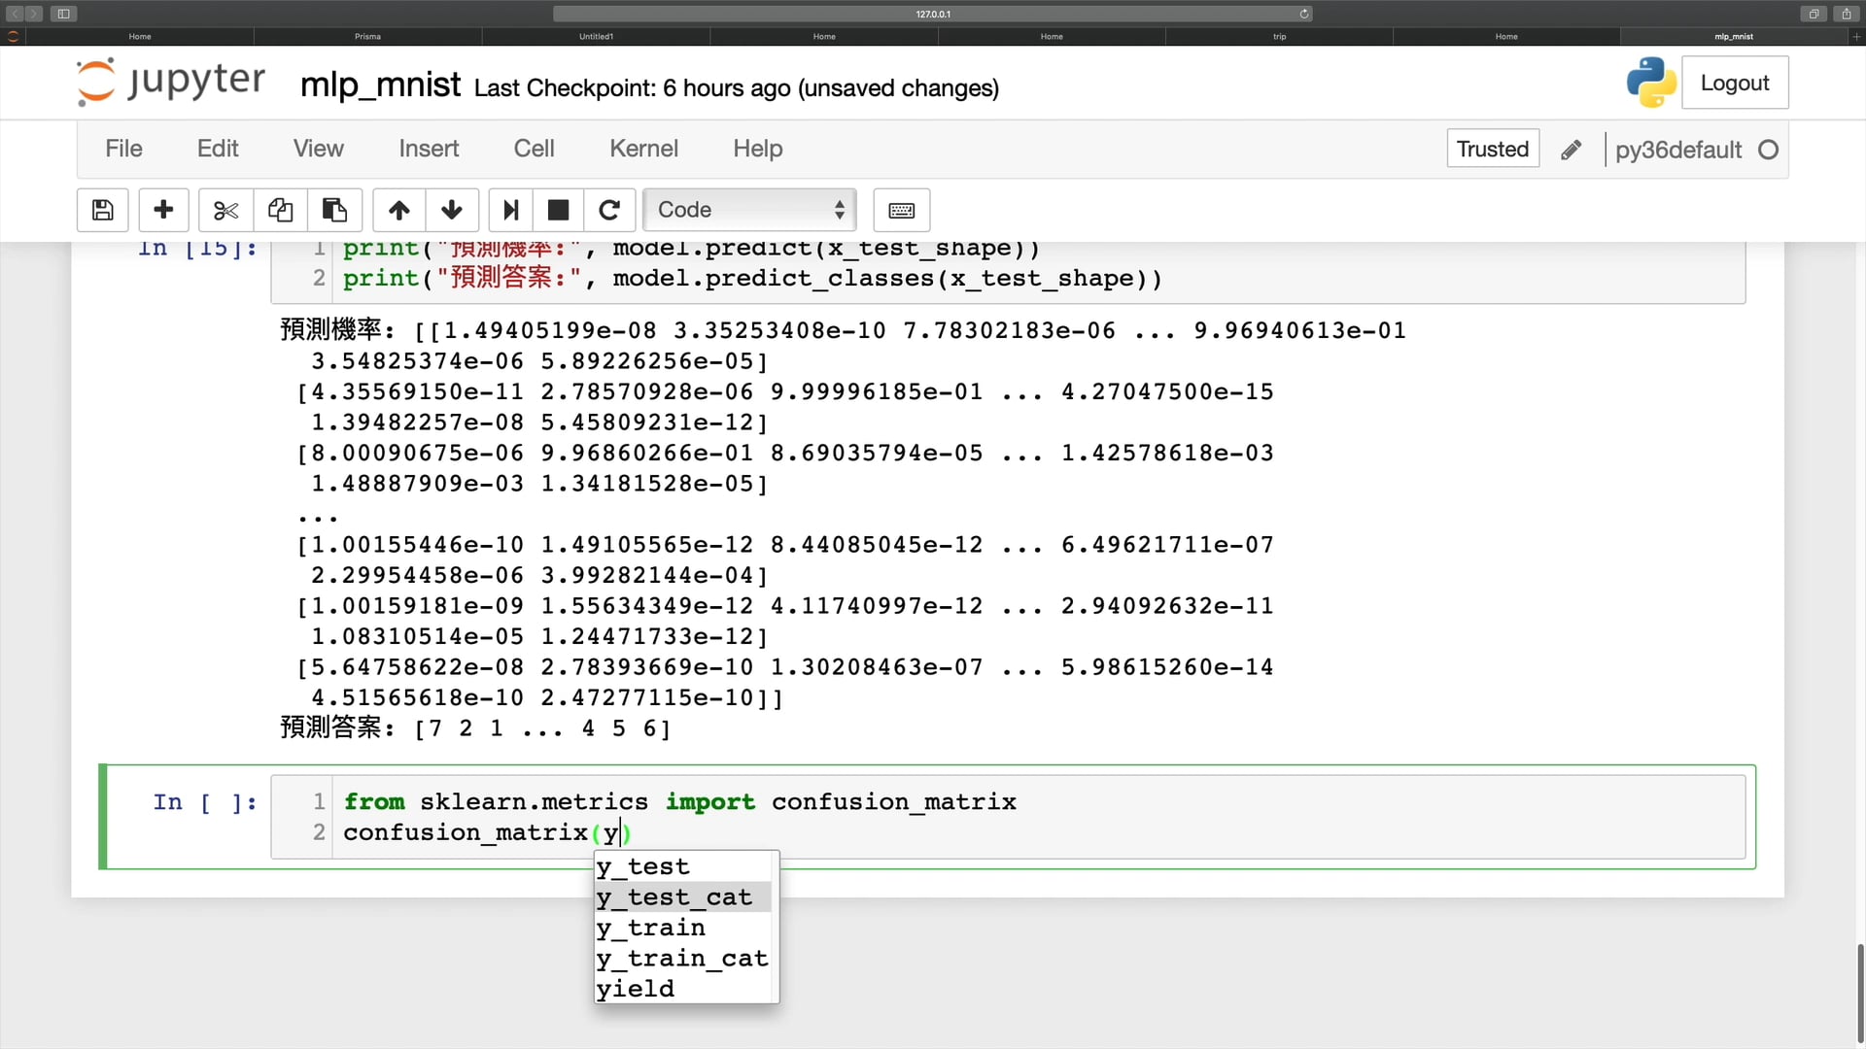Viewport: 1866px width, 1049px height.
Task: Select y_test from autocomplete list
Action: point(643,866)
